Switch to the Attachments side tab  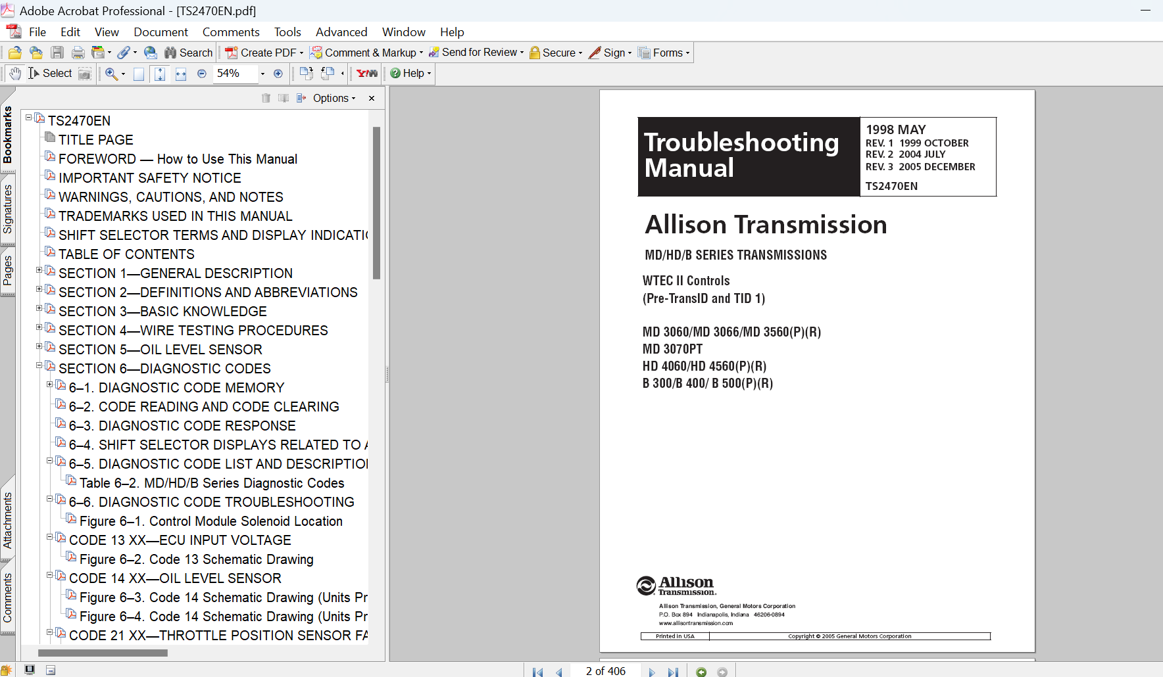point(8,520)
